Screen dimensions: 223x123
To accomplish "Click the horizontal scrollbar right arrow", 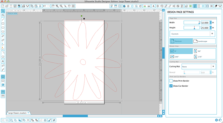I will (x=161, y=116).
